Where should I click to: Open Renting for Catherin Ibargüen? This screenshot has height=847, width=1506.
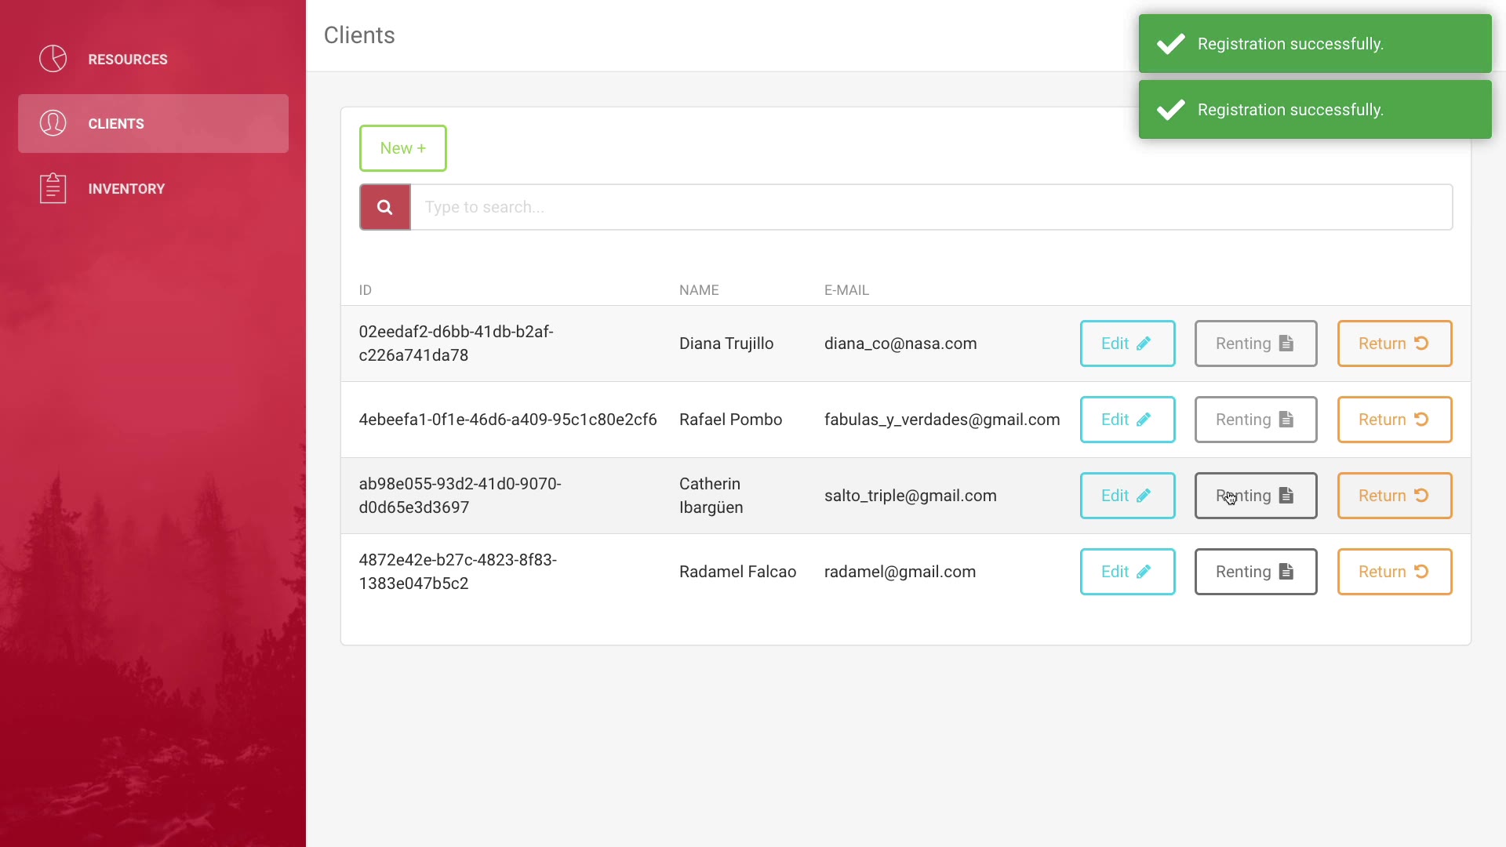pos(1255,496)
